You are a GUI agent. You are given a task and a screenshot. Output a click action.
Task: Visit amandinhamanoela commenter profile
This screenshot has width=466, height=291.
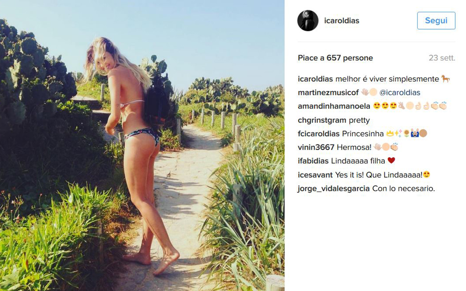tap(334, 106)
